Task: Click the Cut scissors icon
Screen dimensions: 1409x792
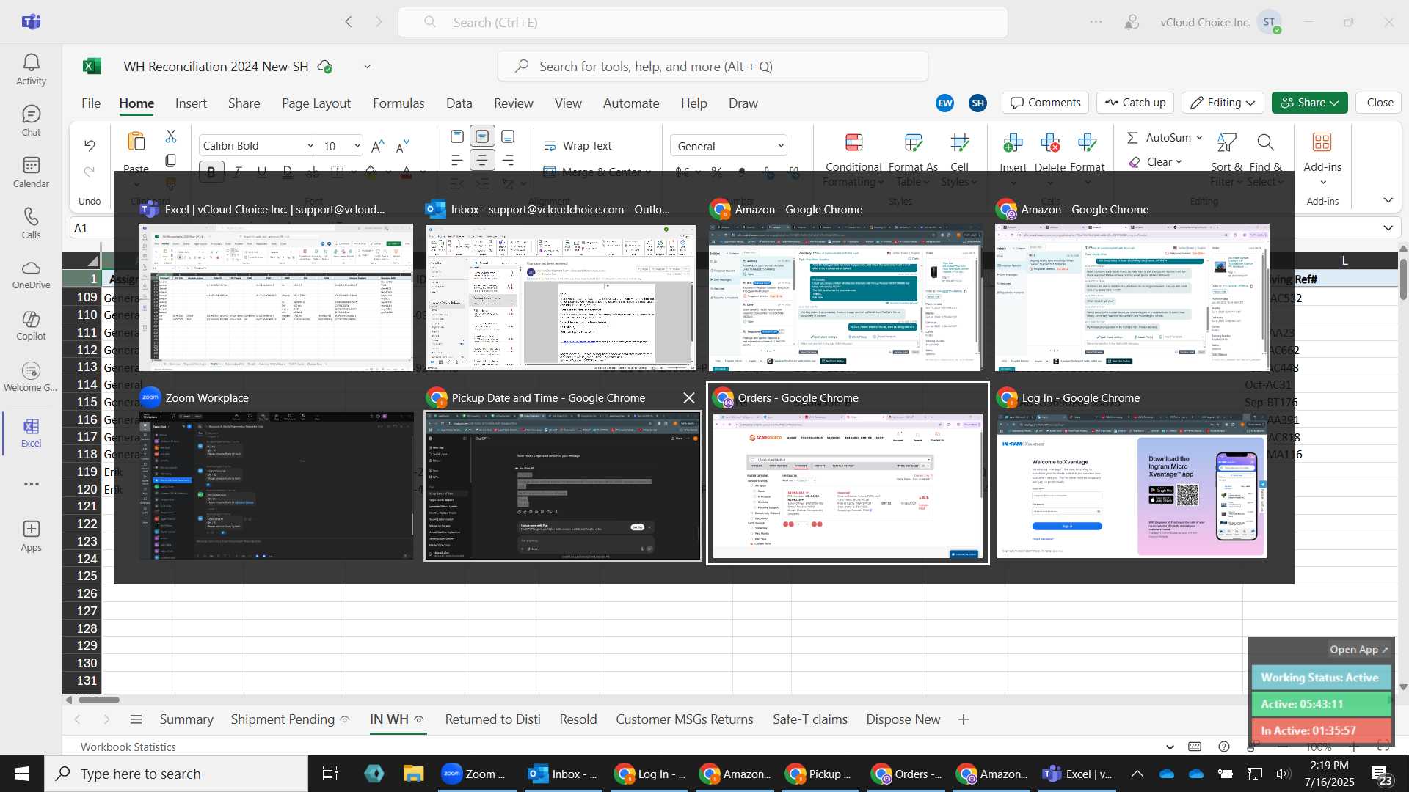Action: tap(171, 136)
